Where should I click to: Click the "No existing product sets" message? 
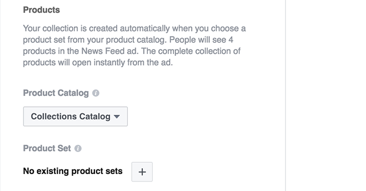tap(73, 171)
